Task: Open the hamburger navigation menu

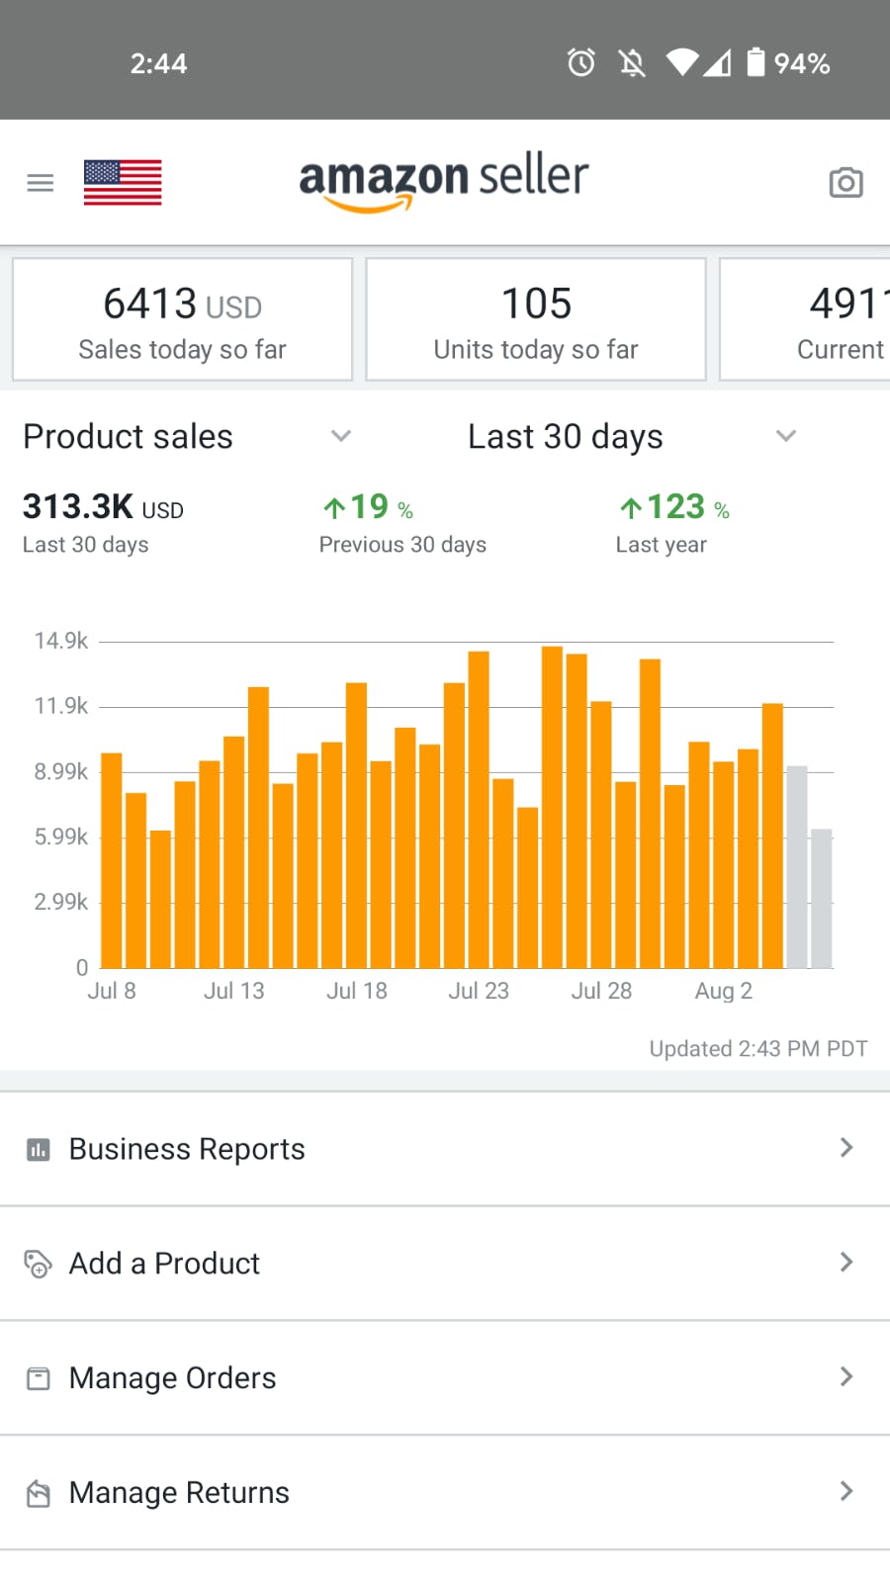Action: click(x=41, y=183)
